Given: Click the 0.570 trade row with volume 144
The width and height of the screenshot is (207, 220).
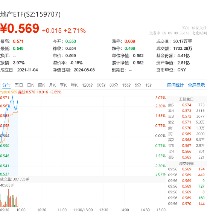Looking at the screenshot, I should (186, 204).
